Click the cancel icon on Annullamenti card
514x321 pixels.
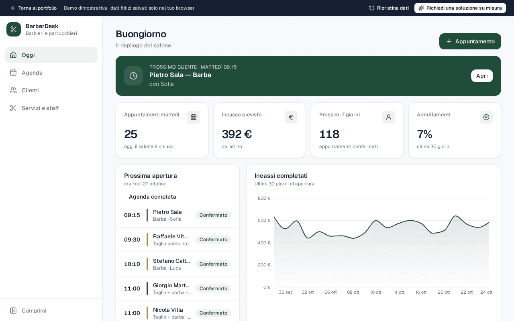486,117
